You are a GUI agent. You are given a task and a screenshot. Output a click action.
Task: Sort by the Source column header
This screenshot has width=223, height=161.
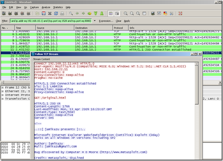click(55, 28)
